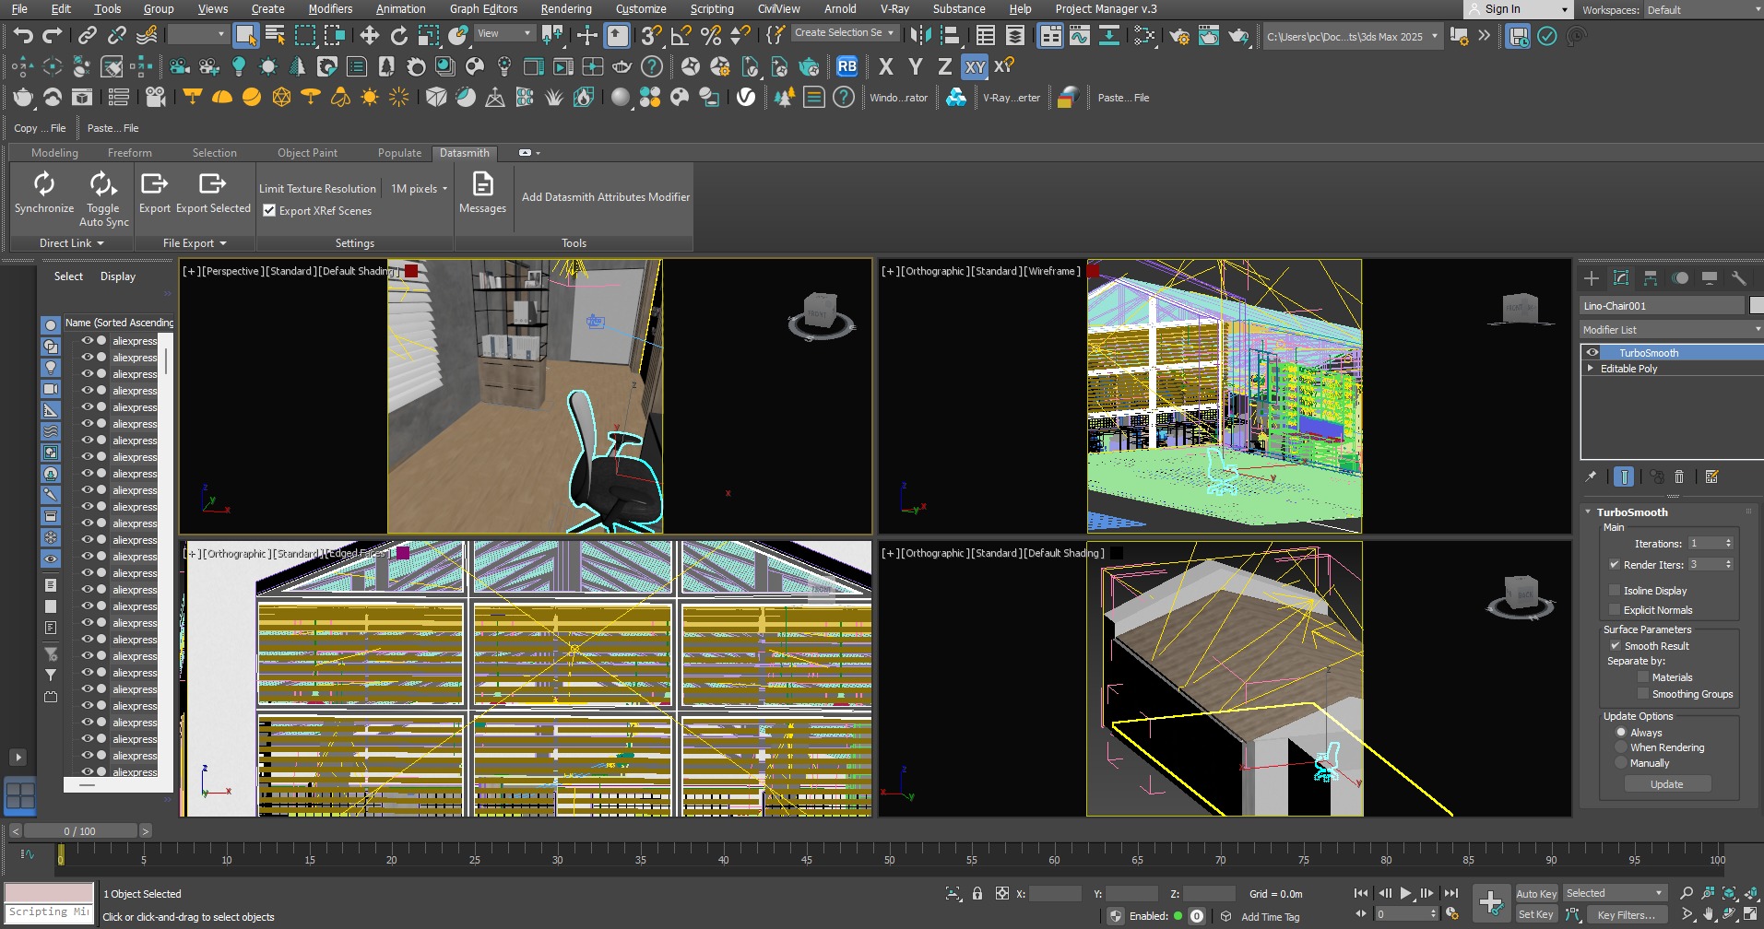Image resolution: width=1764 pixels, height=929 pixels.
Task: Click the TurboSmooth Update button
Action: [x=1667, y=784]
